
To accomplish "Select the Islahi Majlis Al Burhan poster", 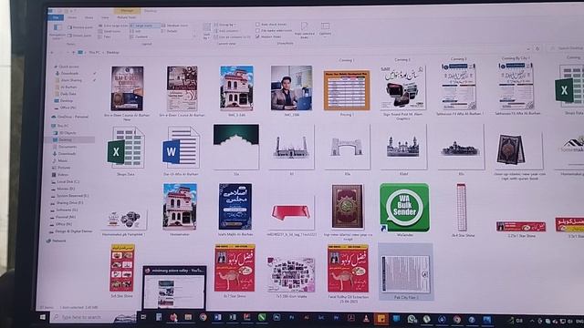I will pyautogui.click(x=235, y=210).
